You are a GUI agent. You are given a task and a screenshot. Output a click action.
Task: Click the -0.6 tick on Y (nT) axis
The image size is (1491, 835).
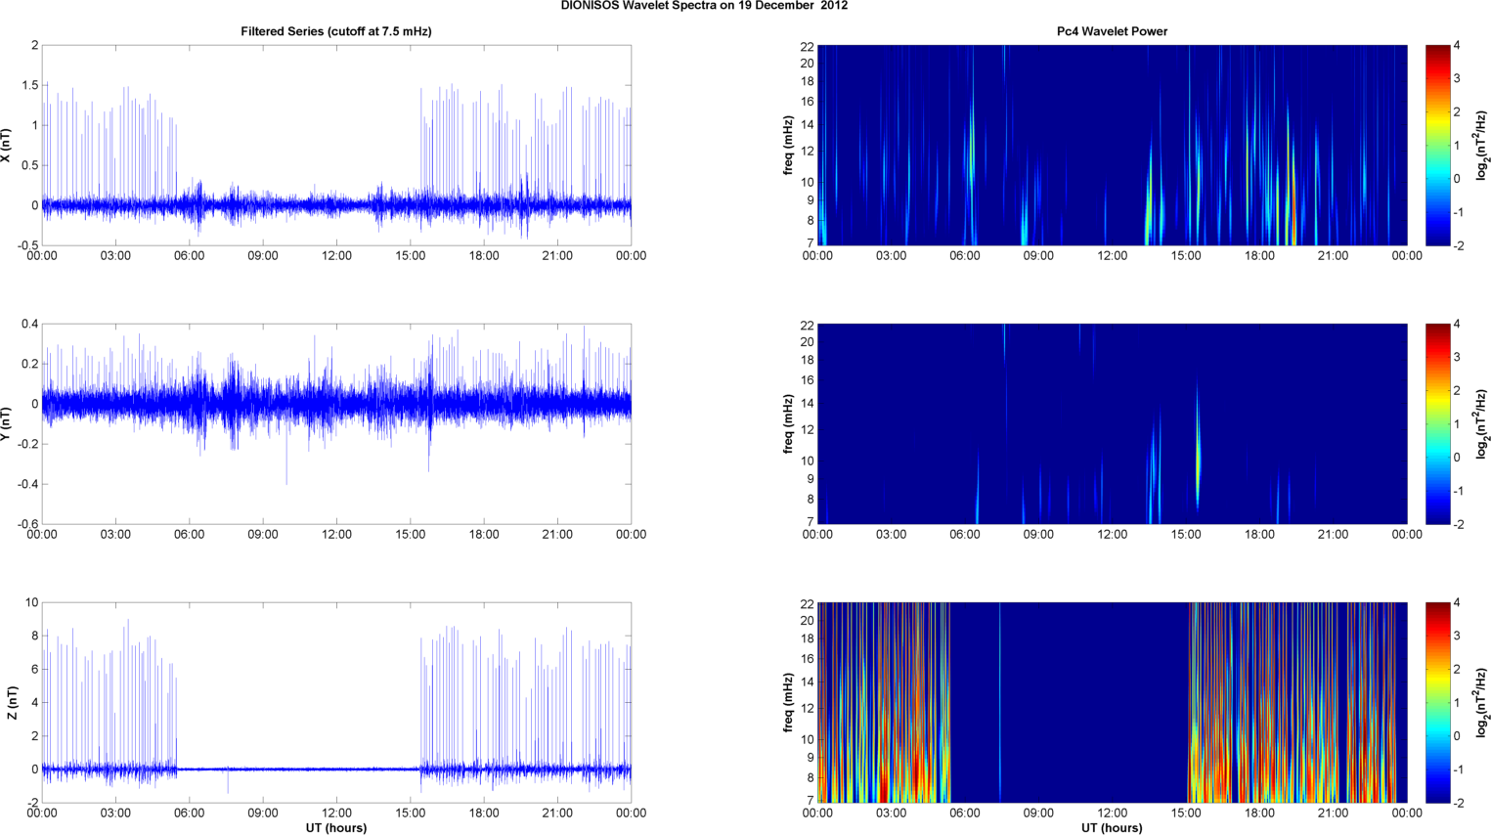pyautogui.click(x=26, y=524)
